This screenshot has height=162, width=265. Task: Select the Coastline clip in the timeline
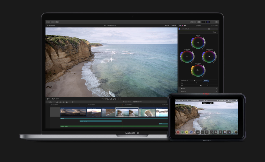[127, 112]
